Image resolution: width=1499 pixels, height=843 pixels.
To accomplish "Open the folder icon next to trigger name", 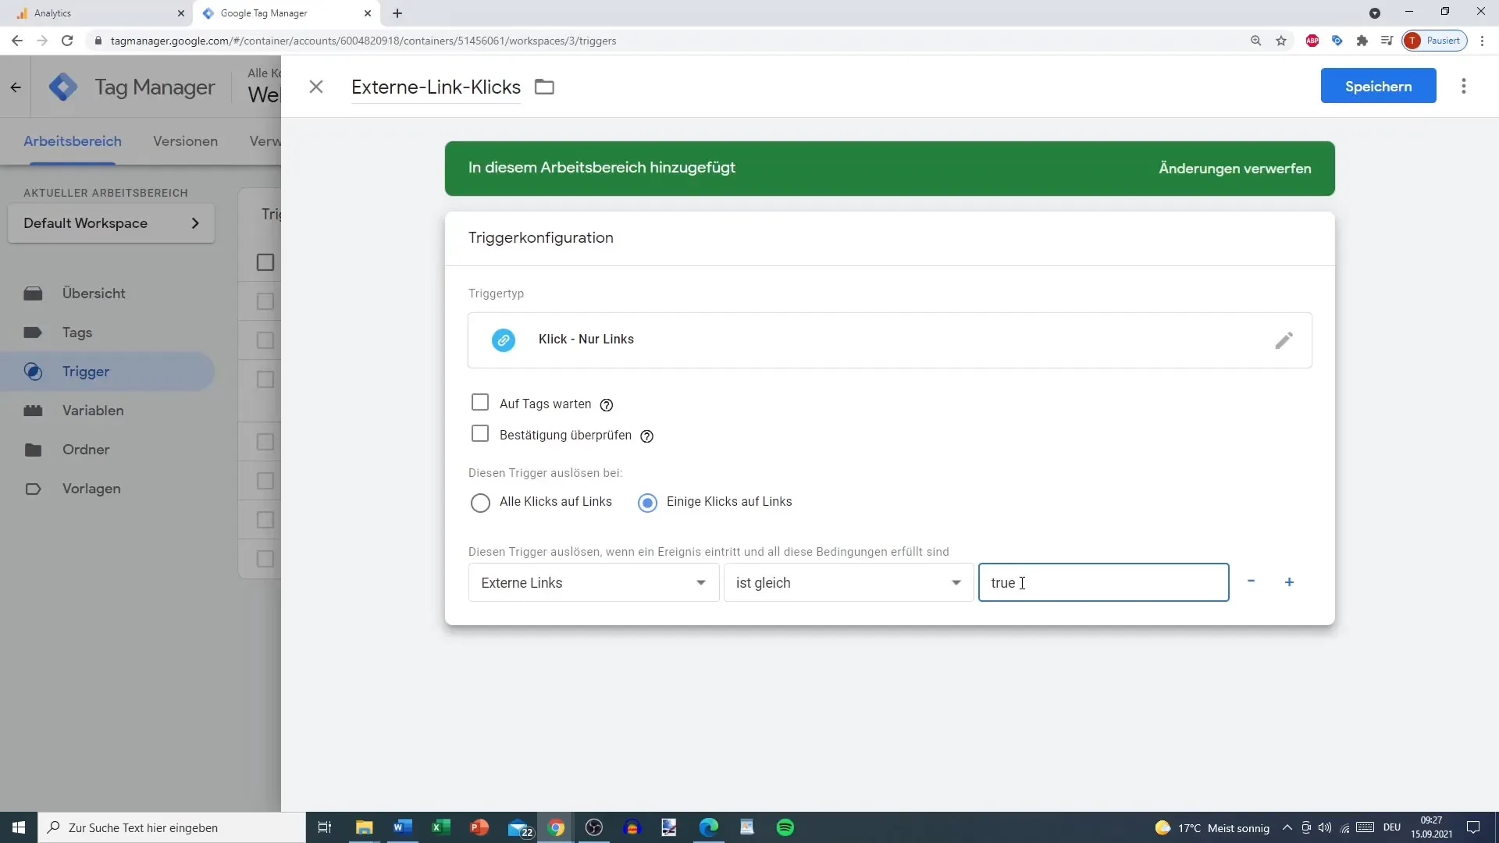I will [x=544, y=87].
